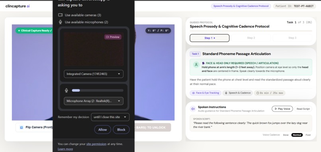This screenshot has width=321, height=152.
Task: Open the Read Script button
Action: pos(303,109)
